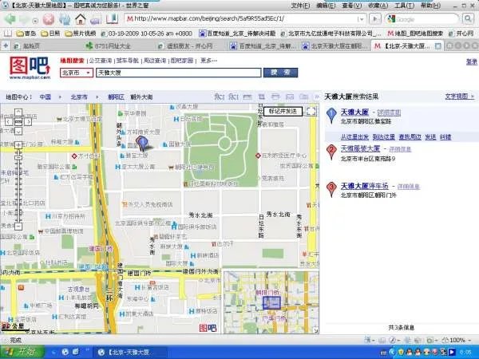The image size is (479, 359).
Task: Collapse the overview mini-map corner arrow
Action: click(315, 330)
